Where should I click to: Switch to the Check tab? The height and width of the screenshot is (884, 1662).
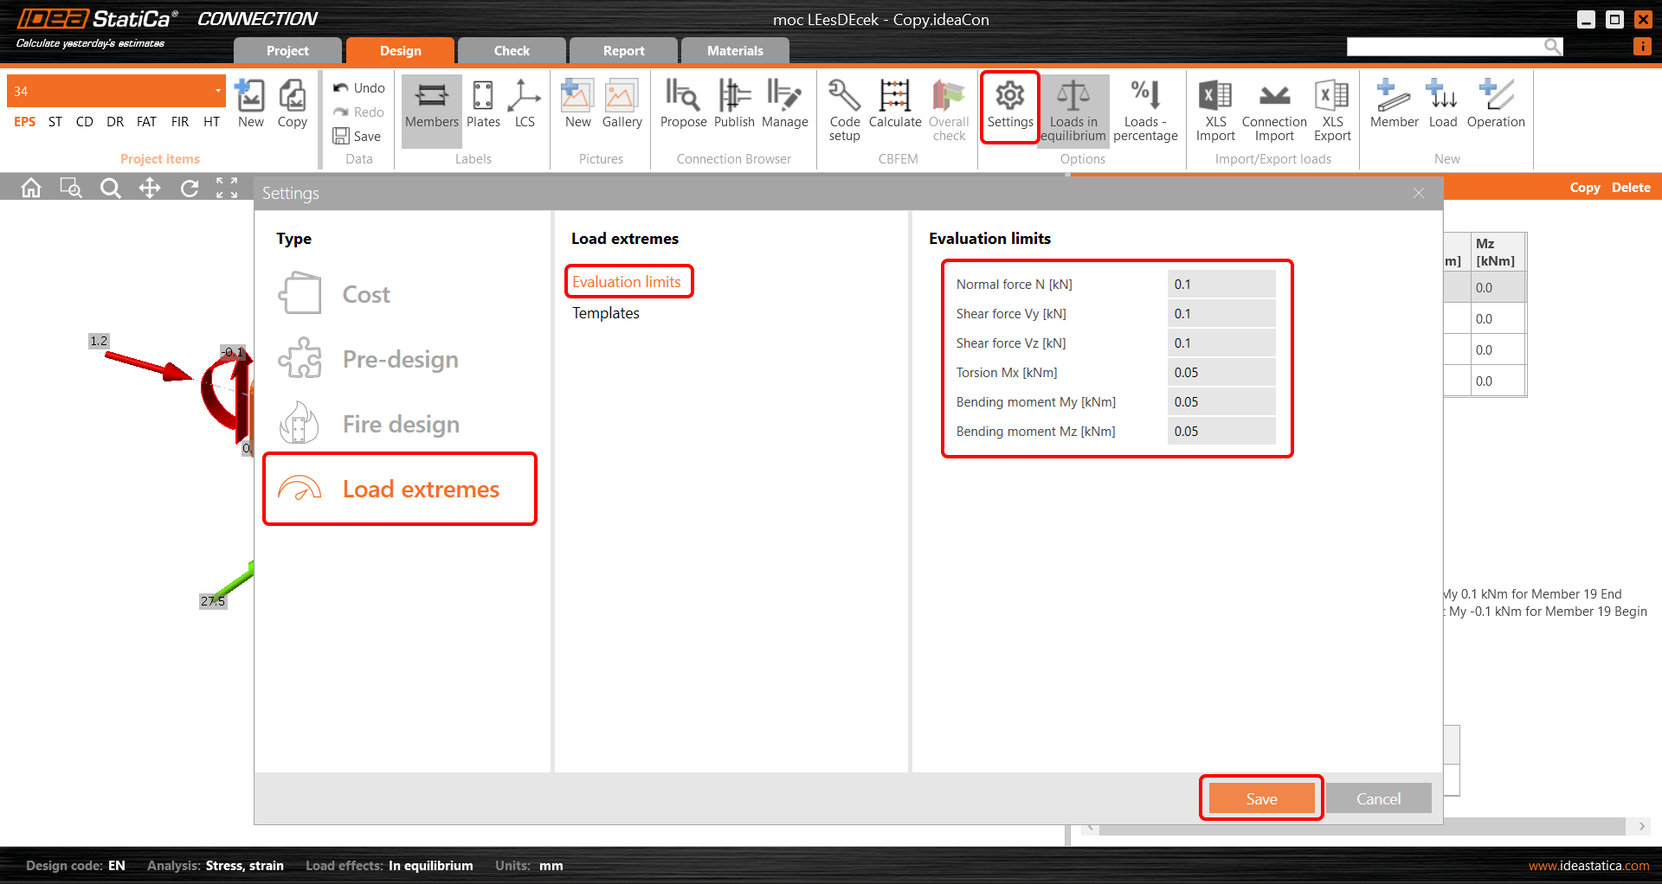click(512, 51)
